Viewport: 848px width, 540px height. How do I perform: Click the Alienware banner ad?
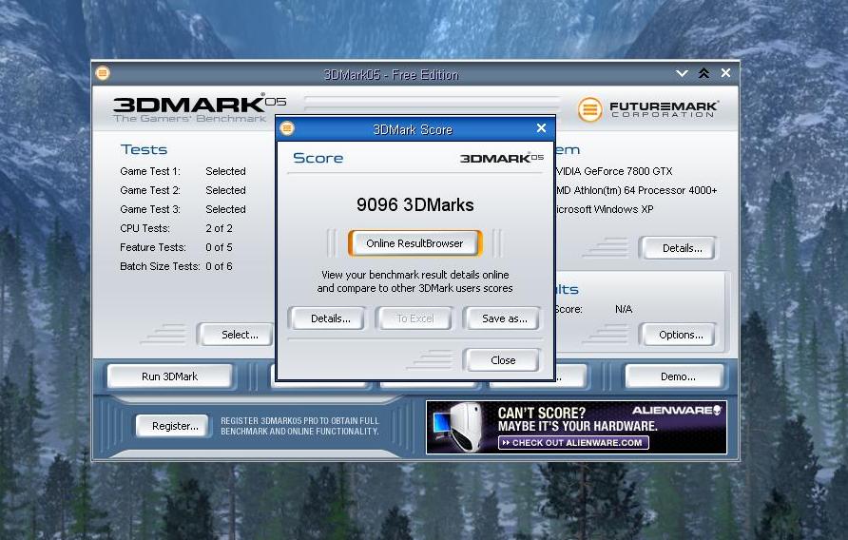(576, 427)
